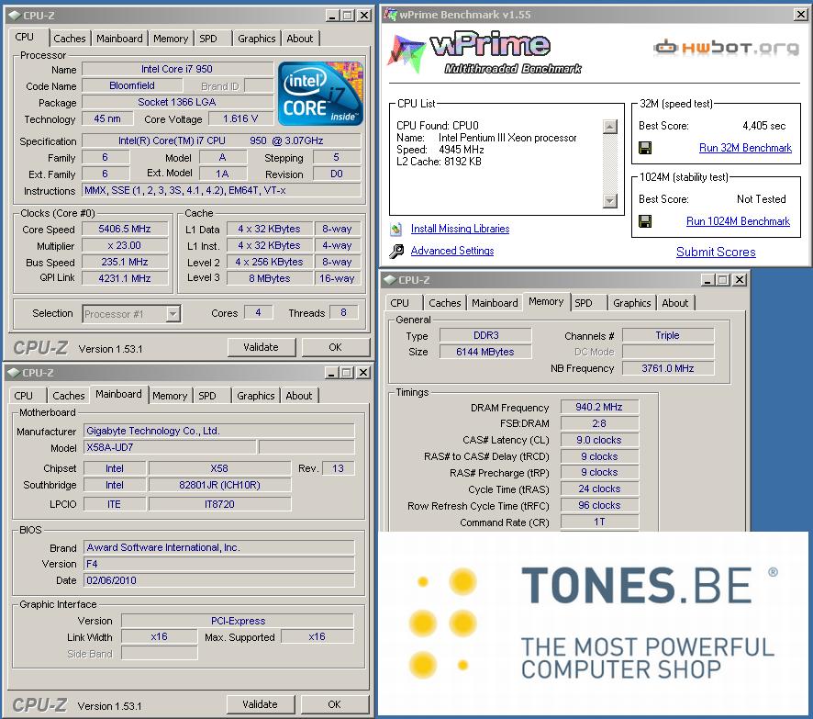Click the Bus Speed 235.1 MHz value
The width and height of the screenshot is (813, 719).
125,263
